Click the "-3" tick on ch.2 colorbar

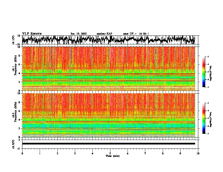coord(208,103)
